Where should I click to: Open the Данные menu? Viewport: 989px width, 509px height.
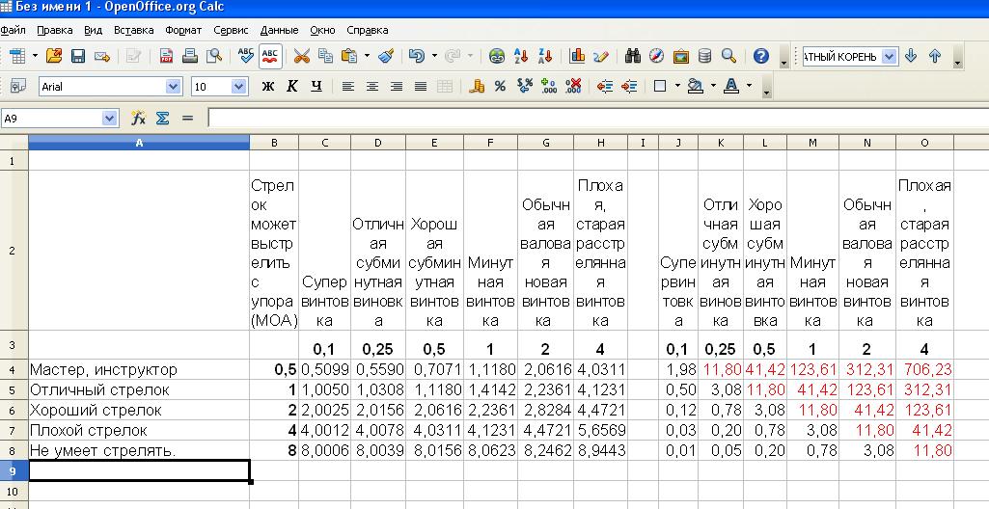279,30
